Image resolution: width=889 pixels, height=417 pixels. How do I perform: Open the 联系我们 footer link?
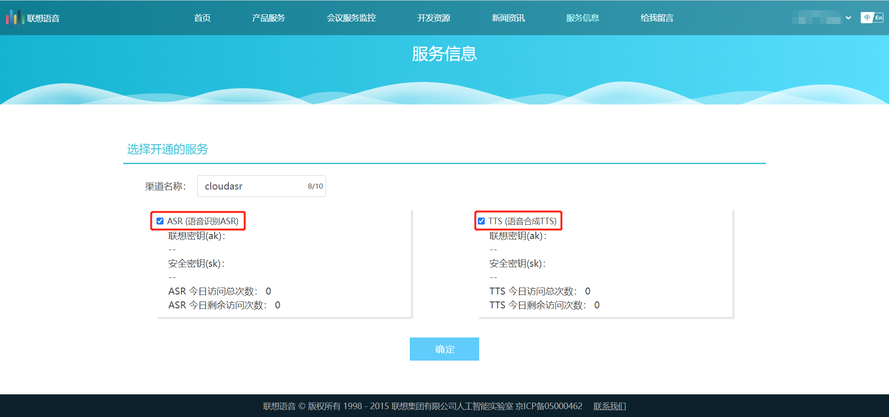click(x=610, y=406)
